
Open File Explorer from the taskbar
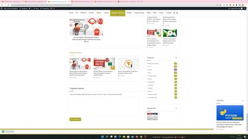124,137
